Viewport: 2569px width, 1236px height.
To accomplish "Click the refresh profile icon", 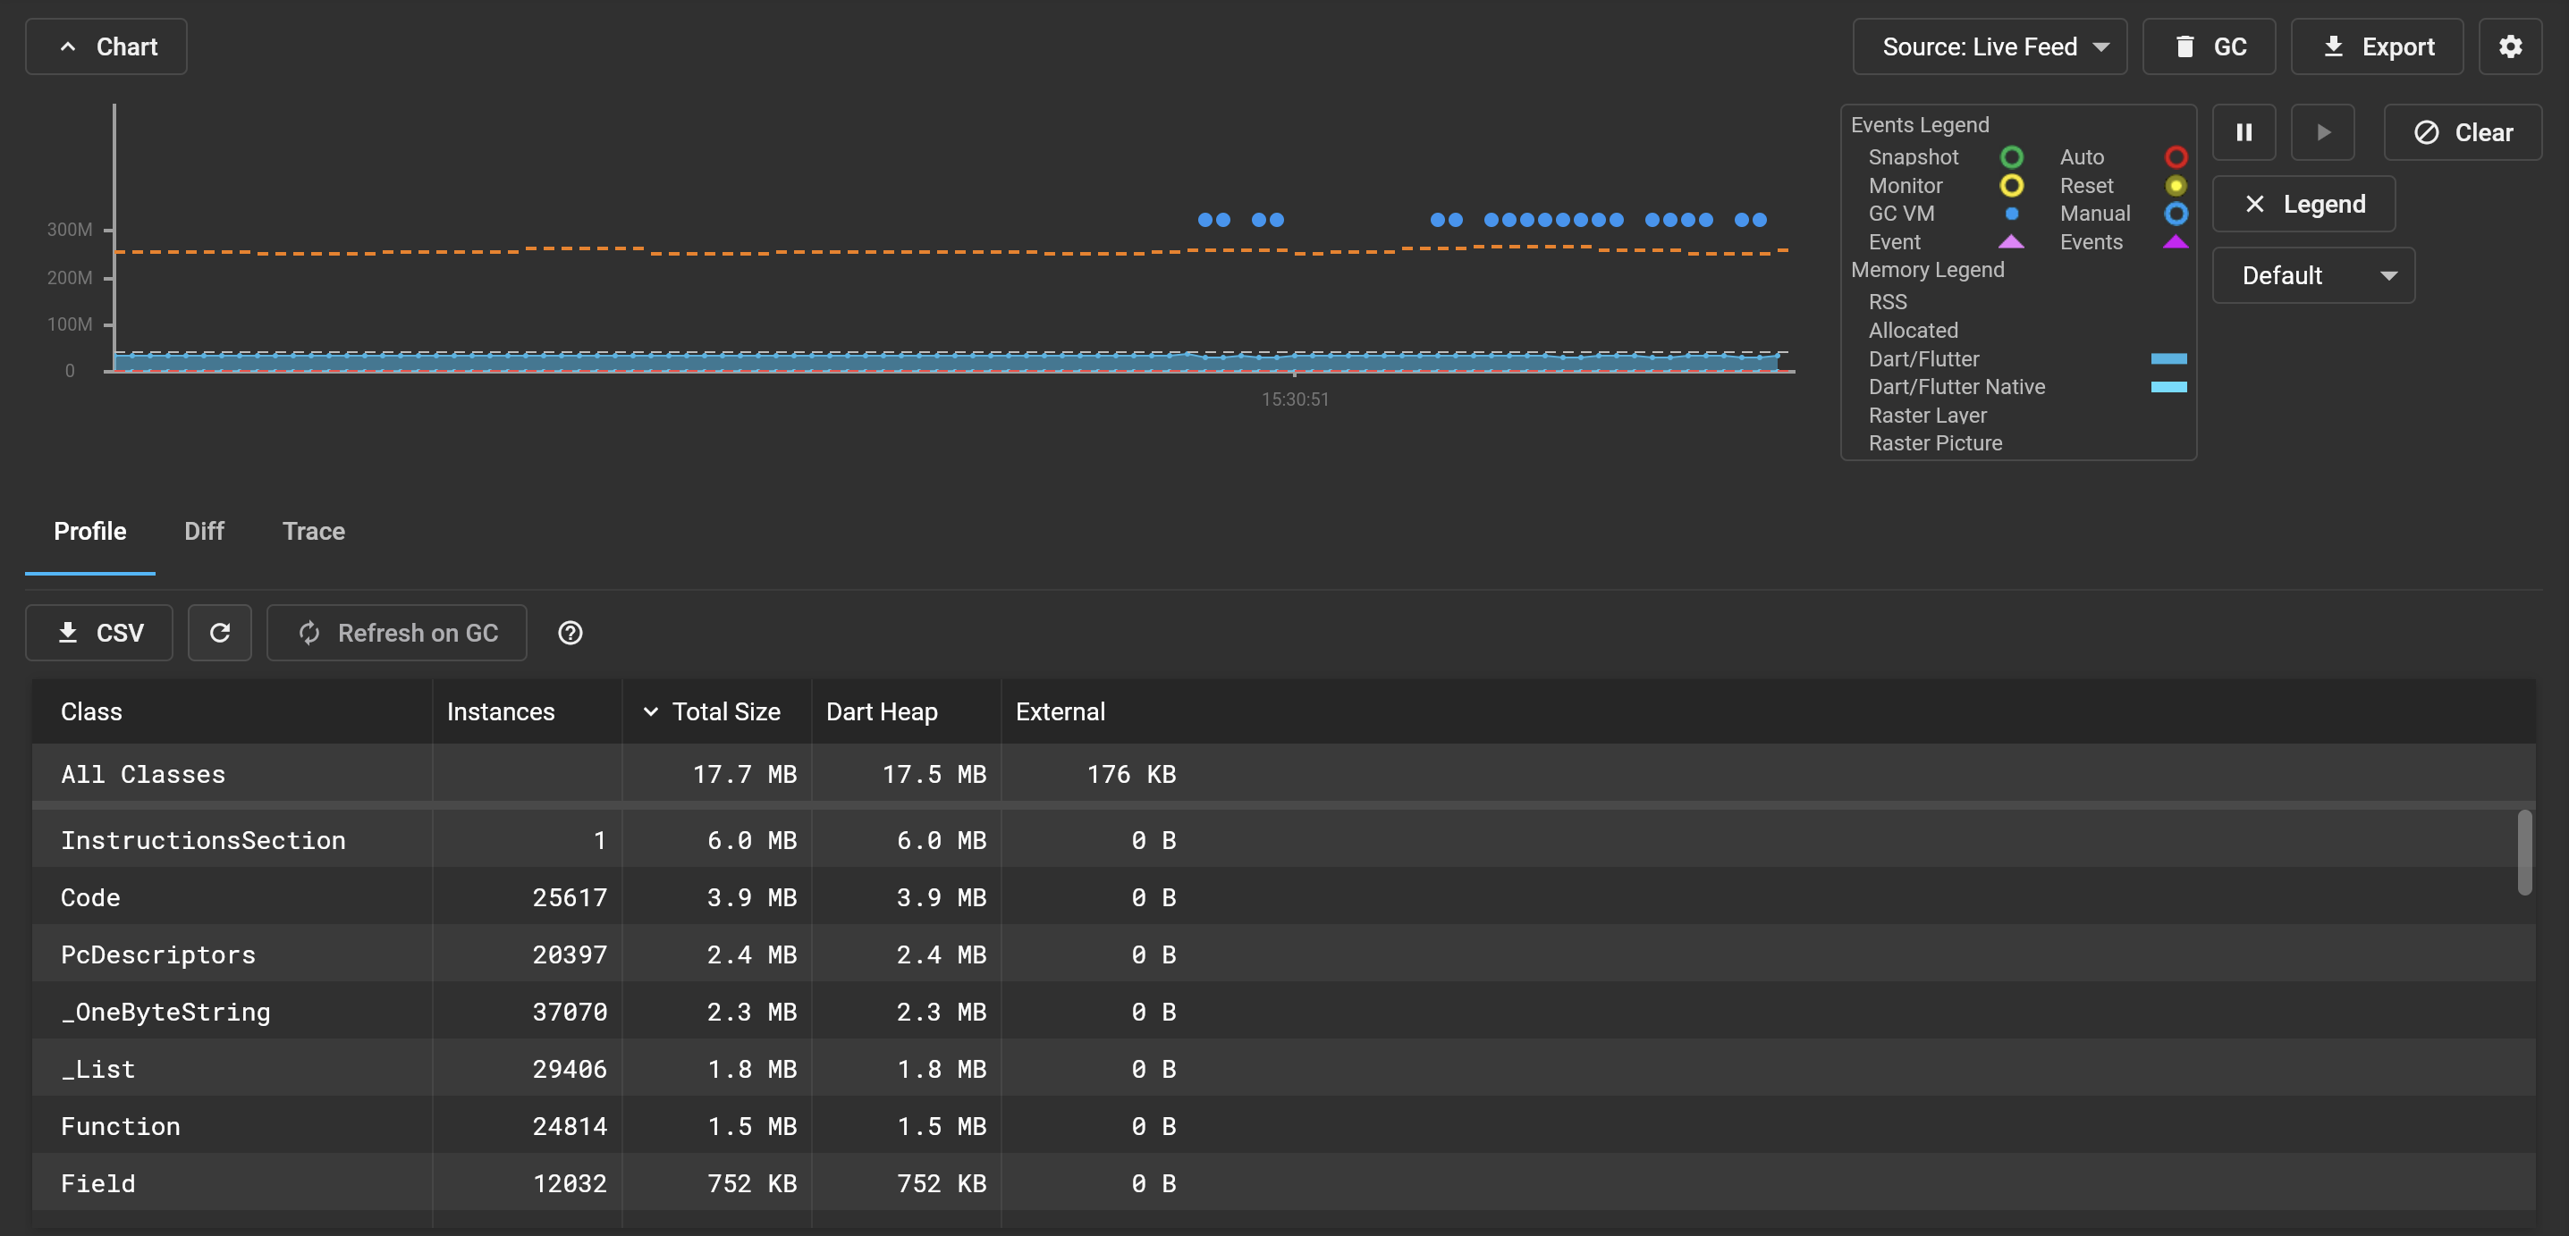I will tap(219, 633).
